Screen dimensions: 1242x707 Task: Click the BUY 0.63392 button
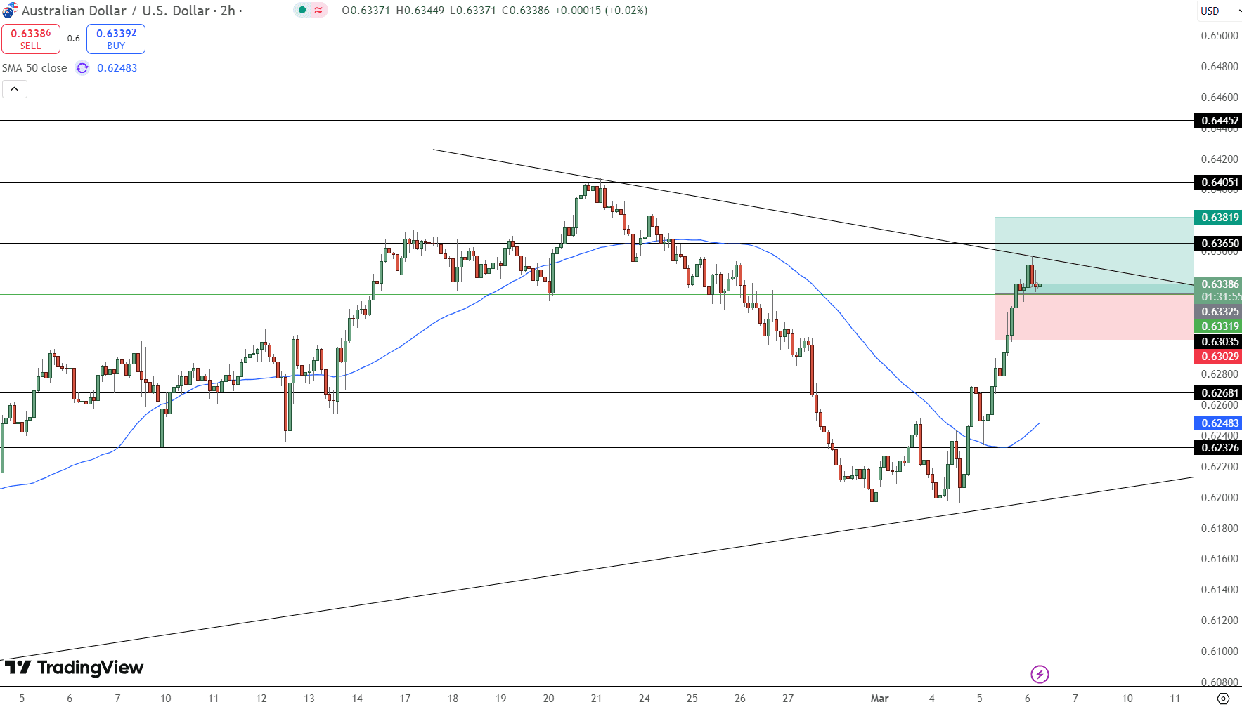click(x=116, y=39)
